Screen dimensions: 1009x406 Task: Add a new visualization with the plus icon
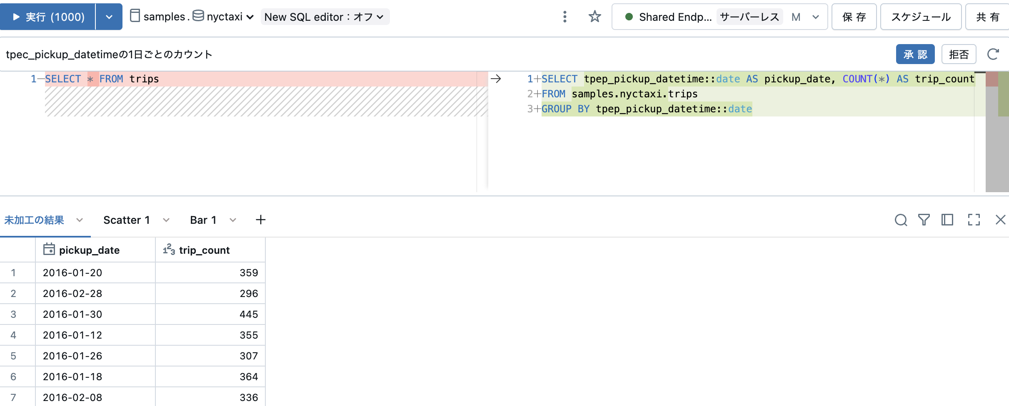point(261,220)
